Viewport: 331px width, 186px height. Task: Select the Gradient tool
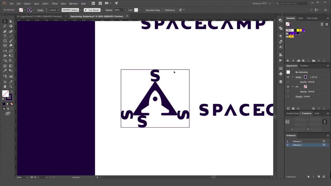click(x=11, y=66)
